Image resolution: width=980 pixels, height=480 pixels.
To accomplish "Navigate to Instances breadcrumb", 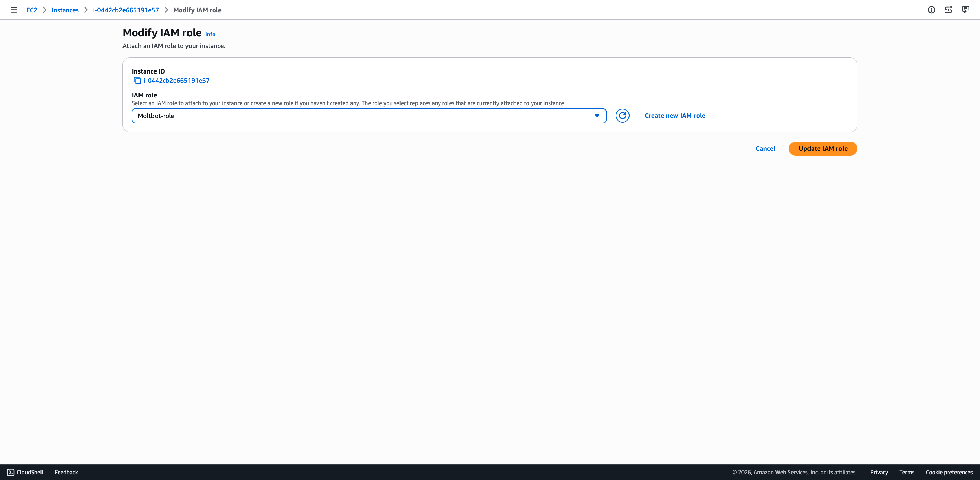I will pyautogui.click(x=65, y=10).
